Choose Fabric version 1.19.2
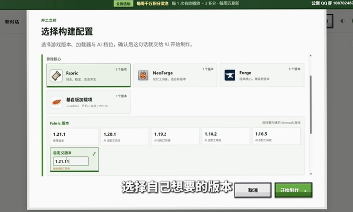The width and height of the screenshot is (353, 212). [175, 136]
